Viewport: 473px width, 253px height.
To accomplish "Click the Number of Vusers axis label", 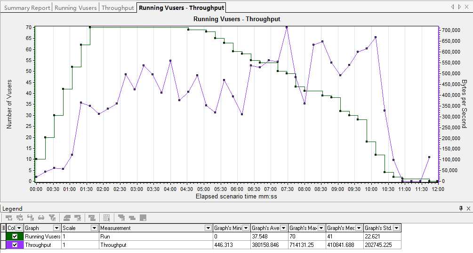I will [x=9, y=104].
